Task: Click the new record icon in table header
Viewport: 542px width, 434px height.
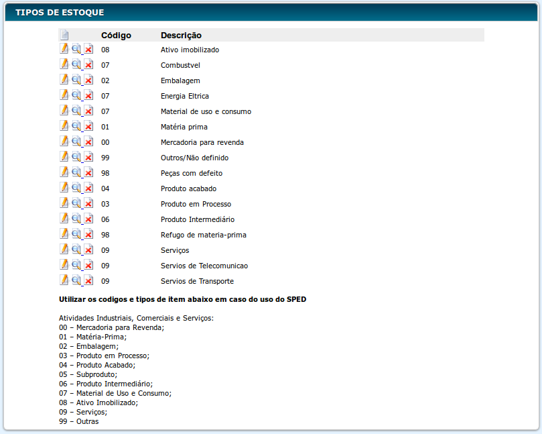Action: tap(64, 35)
